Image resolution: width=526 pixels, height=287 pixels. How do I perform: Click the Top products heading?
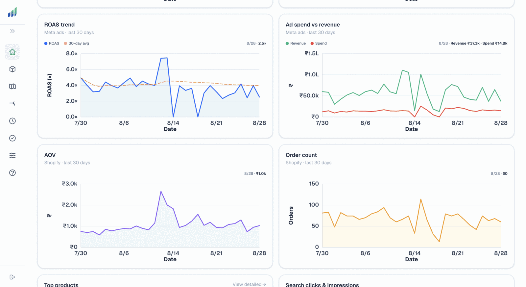(x=61, y=285)
